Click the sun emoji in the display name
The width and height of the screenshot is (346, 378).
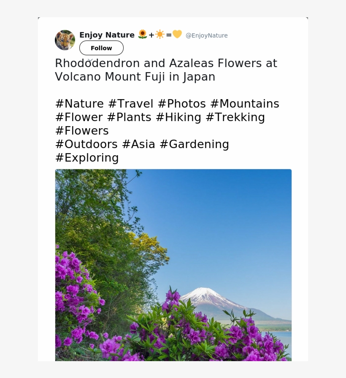[x=159, y=35]
